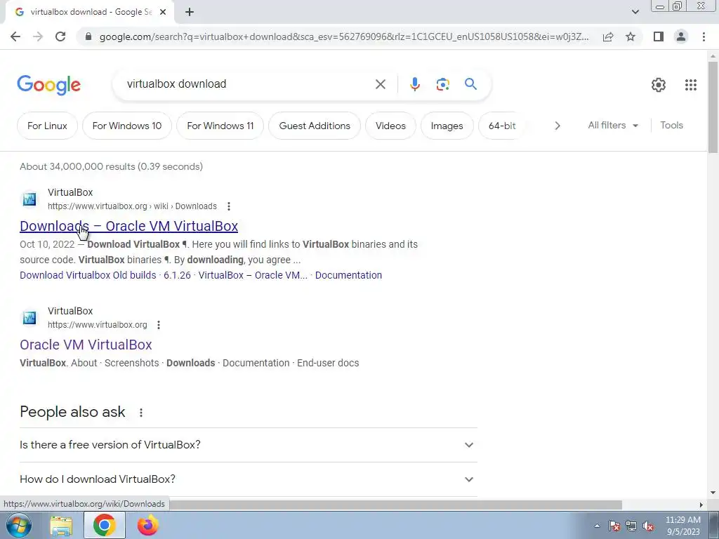
Task: Click the Google logo
Action: [48, 85]
